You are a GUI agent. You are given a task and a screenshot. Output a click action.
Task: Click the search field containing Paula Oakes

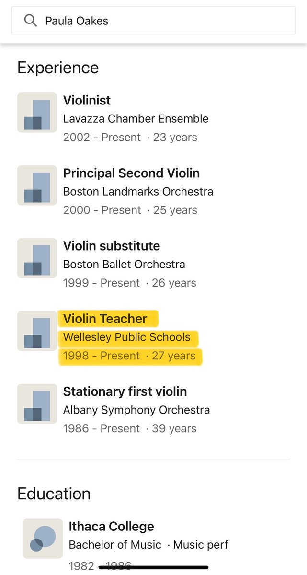pyautogui.click(x=163, y=21)
